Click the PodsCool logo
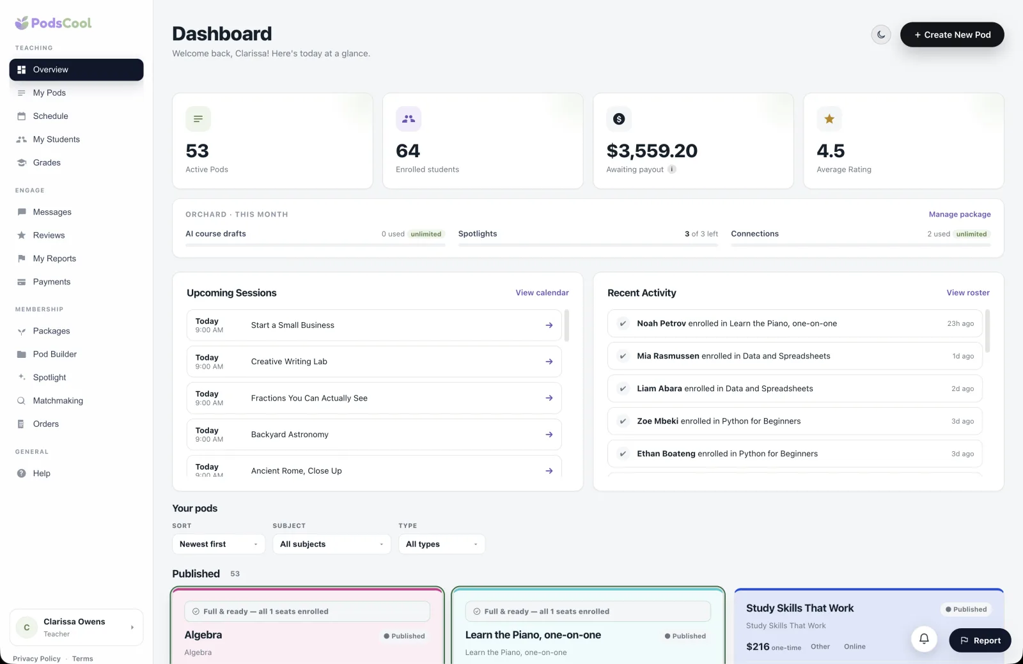 click(54, 23)
